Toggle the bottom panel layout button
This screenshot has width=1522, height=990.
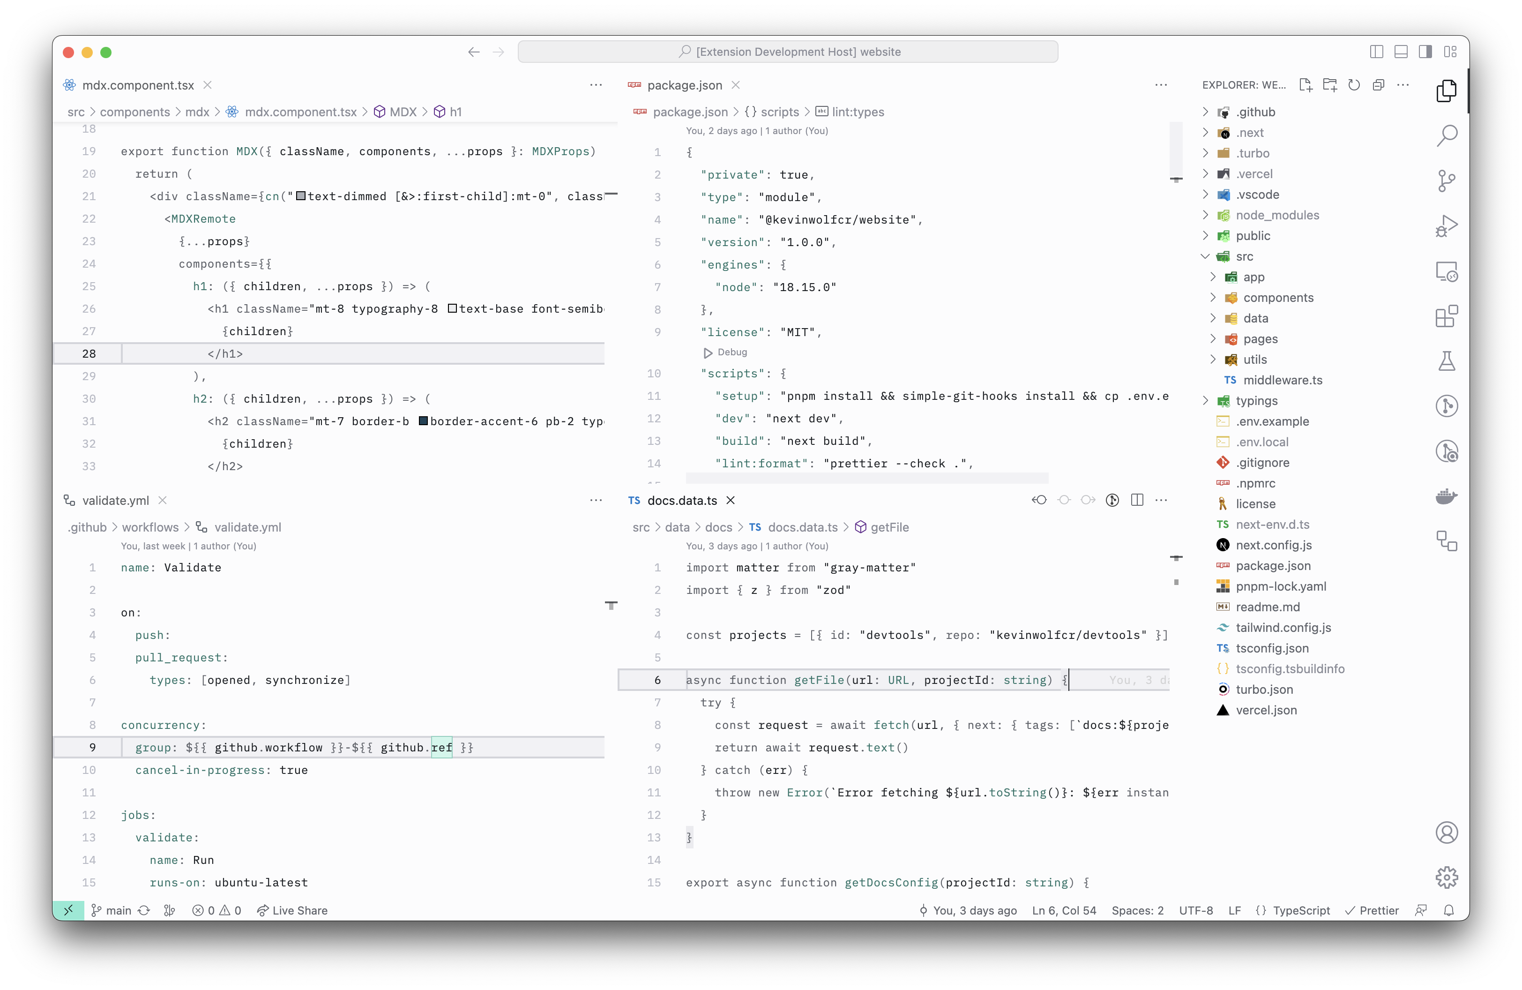(x=1401, y=52)
